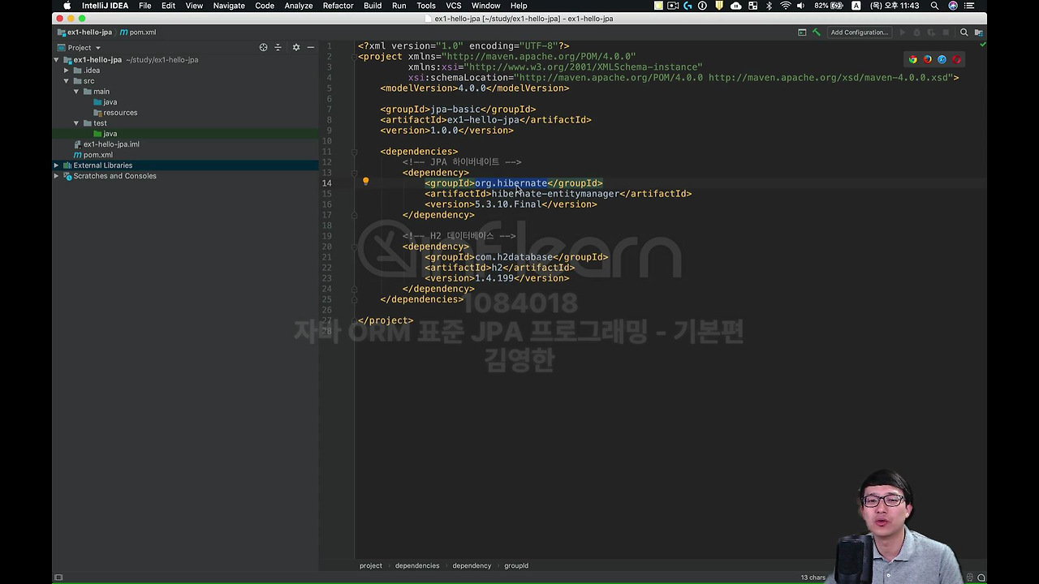The width and height of the screenshot is (1039, 584).
Task: Click Collapse All icon in Project panel
Action: pos(278,48)
